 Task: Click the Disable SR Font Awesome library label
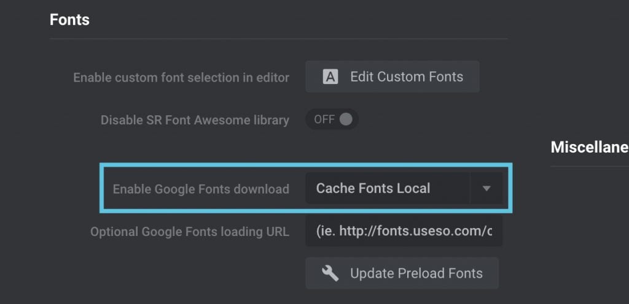point(195,120)
